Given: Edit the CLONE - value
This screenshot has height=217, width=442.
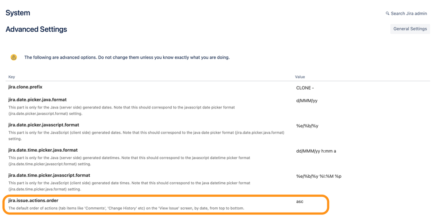Looking at the screenshot, I should tap(305, 88).
